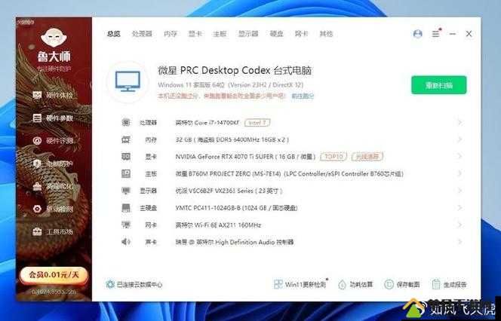The image size is (501, 321).
Task: Click the 鲁大师 mascot logo
Action: [54, 38]
